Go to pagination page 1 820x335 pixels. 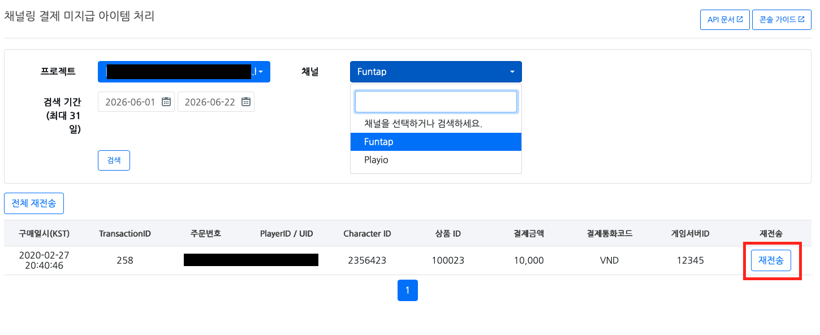[x=408, y=290]
